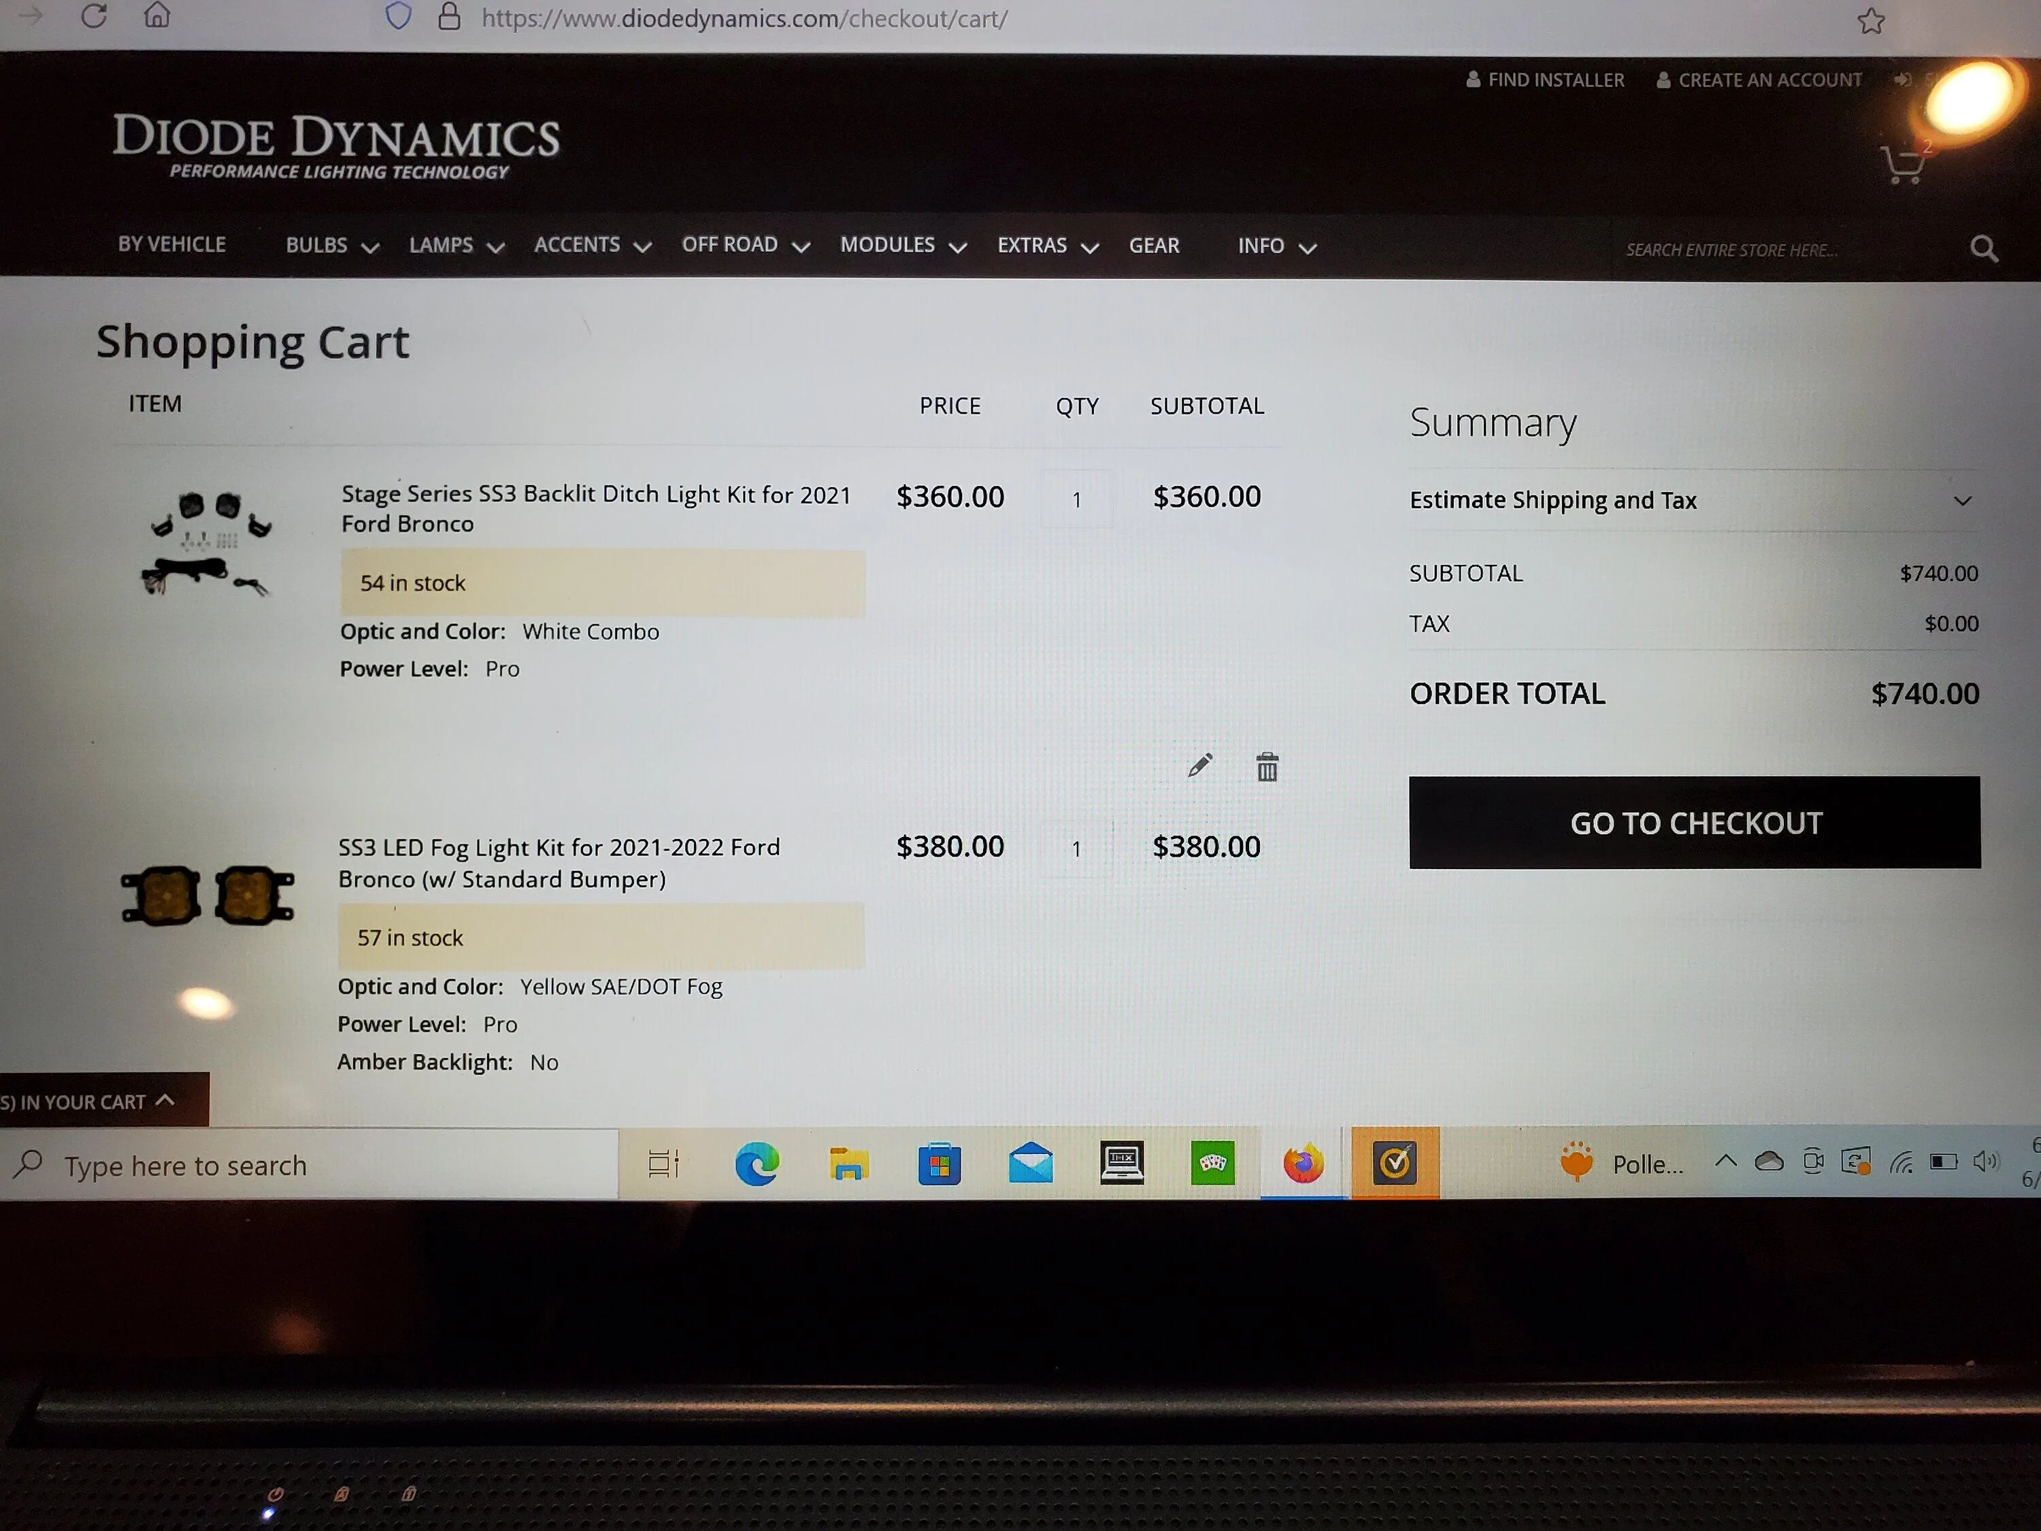Remove the Ditch Light Kit with trash icon
Image resolution: width=2041 pixels, height=1531 pixels.
[x=1267, y=766]
